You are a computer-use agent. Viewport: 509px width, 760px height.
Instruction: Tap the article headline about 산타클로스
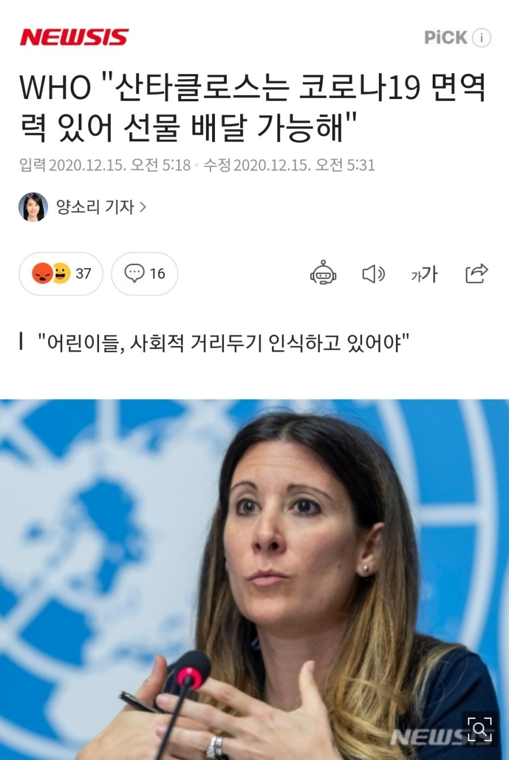pyautogui.click(x=253, y=108)
